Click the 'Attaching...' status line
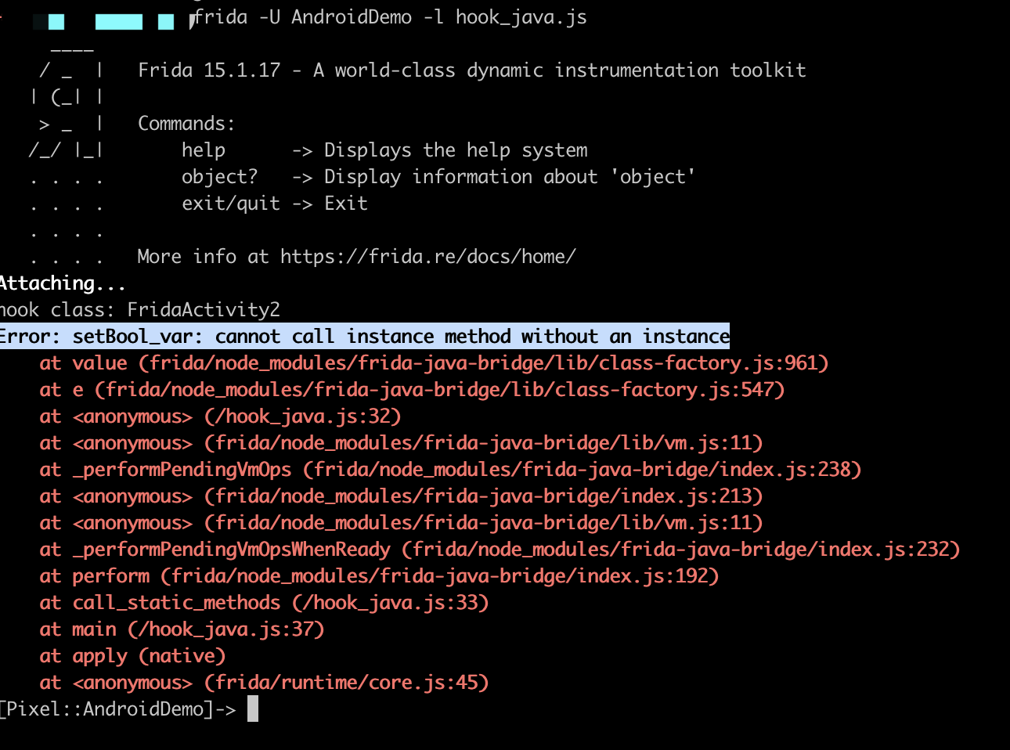1010x750 pixels. [63, 283]
